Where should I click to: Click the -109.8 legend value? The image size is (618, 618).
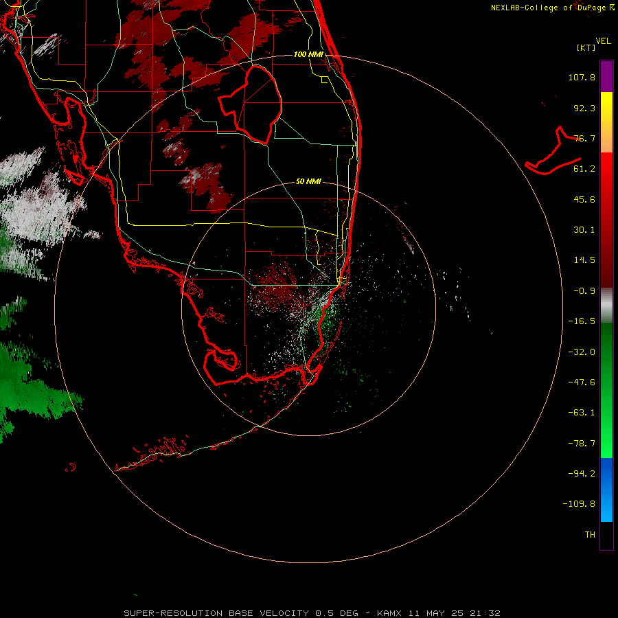pos(579,504)
